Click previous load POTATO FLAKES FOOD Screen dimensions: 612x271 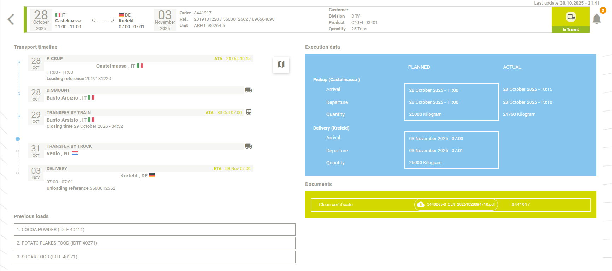tap(154, 243)
